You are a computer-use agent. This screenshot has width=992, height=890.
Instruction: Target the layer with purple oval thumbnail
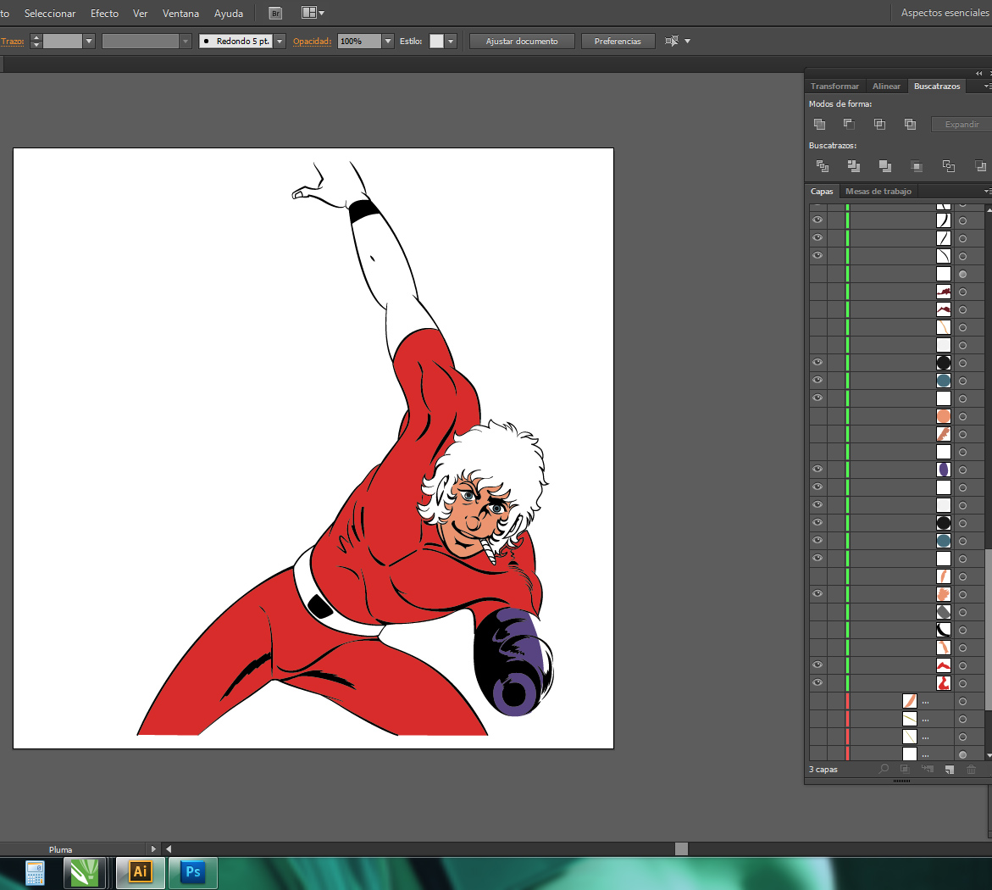tap(962, 470)
